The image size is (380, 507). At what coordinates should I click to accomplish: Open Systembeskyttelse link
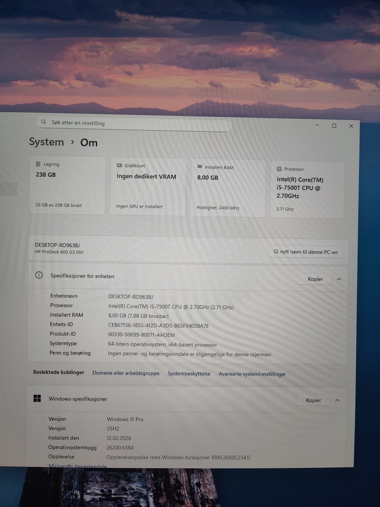[x=189, y=374]
